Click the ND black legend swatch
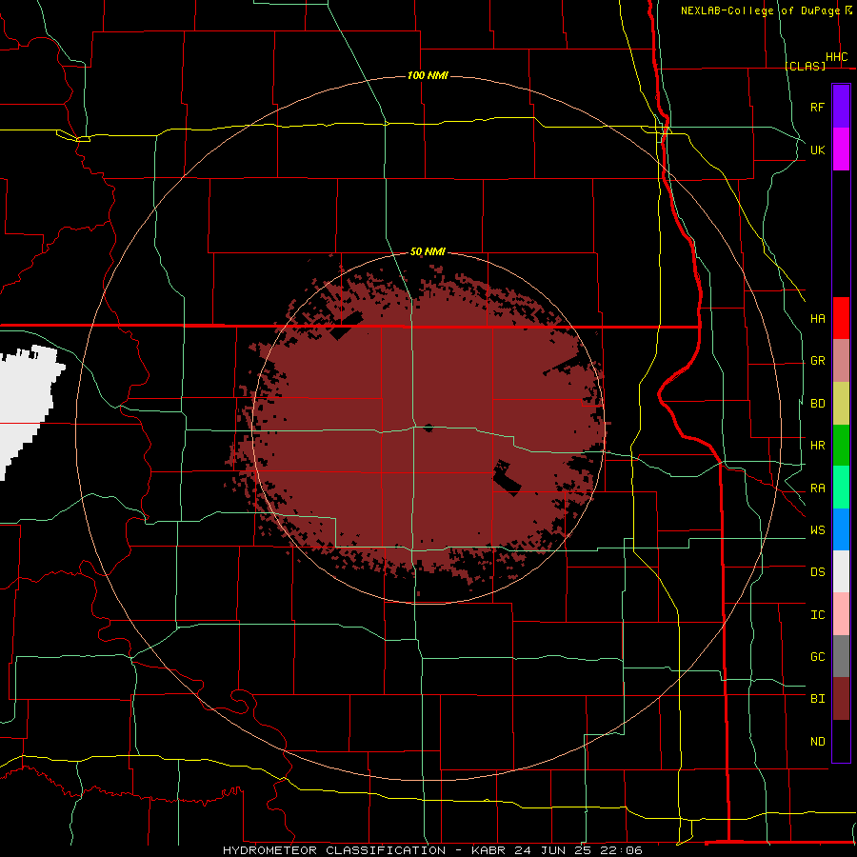The width and height of the screenshot is (857, 857). (x=841, y=741)
